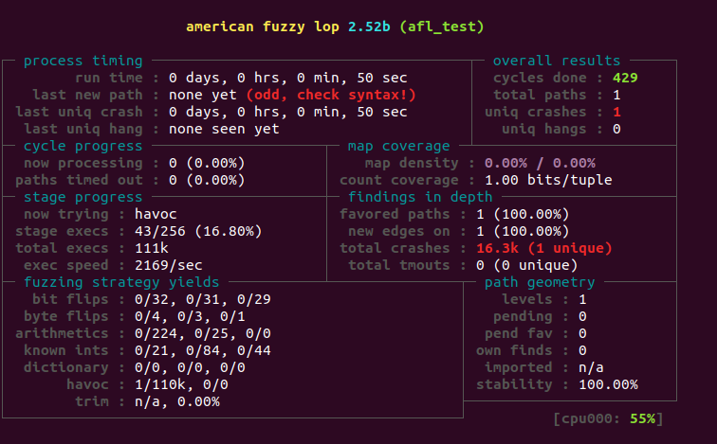Click the cpu000 usage indicator

point(606,418)
